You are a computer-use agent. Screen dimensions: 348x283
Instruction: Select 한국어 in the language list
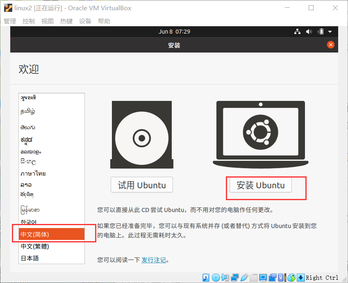coord(52,222)
